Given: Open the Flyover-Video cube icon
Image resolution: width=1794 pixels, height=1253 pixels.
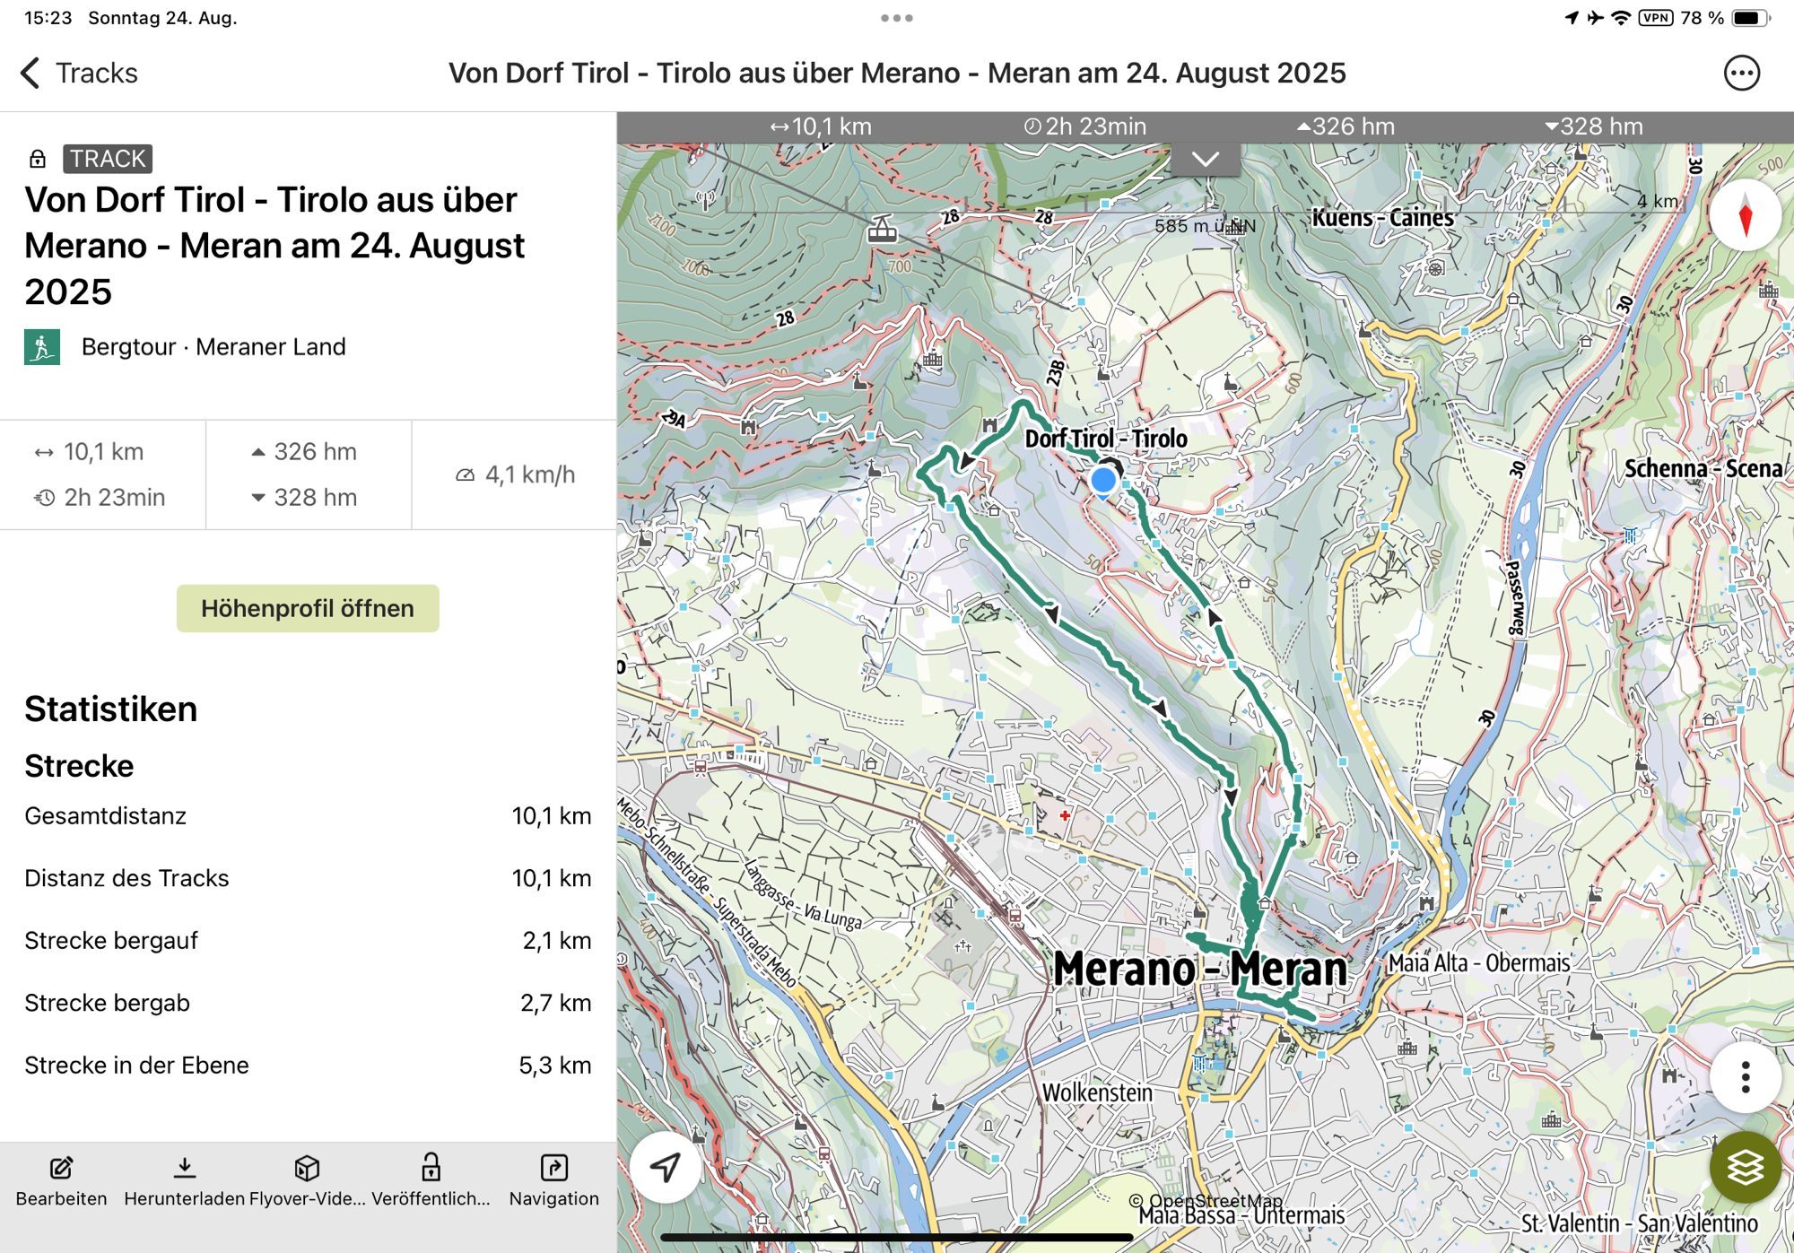Looking at the screenshot, I should (307, 1168).
